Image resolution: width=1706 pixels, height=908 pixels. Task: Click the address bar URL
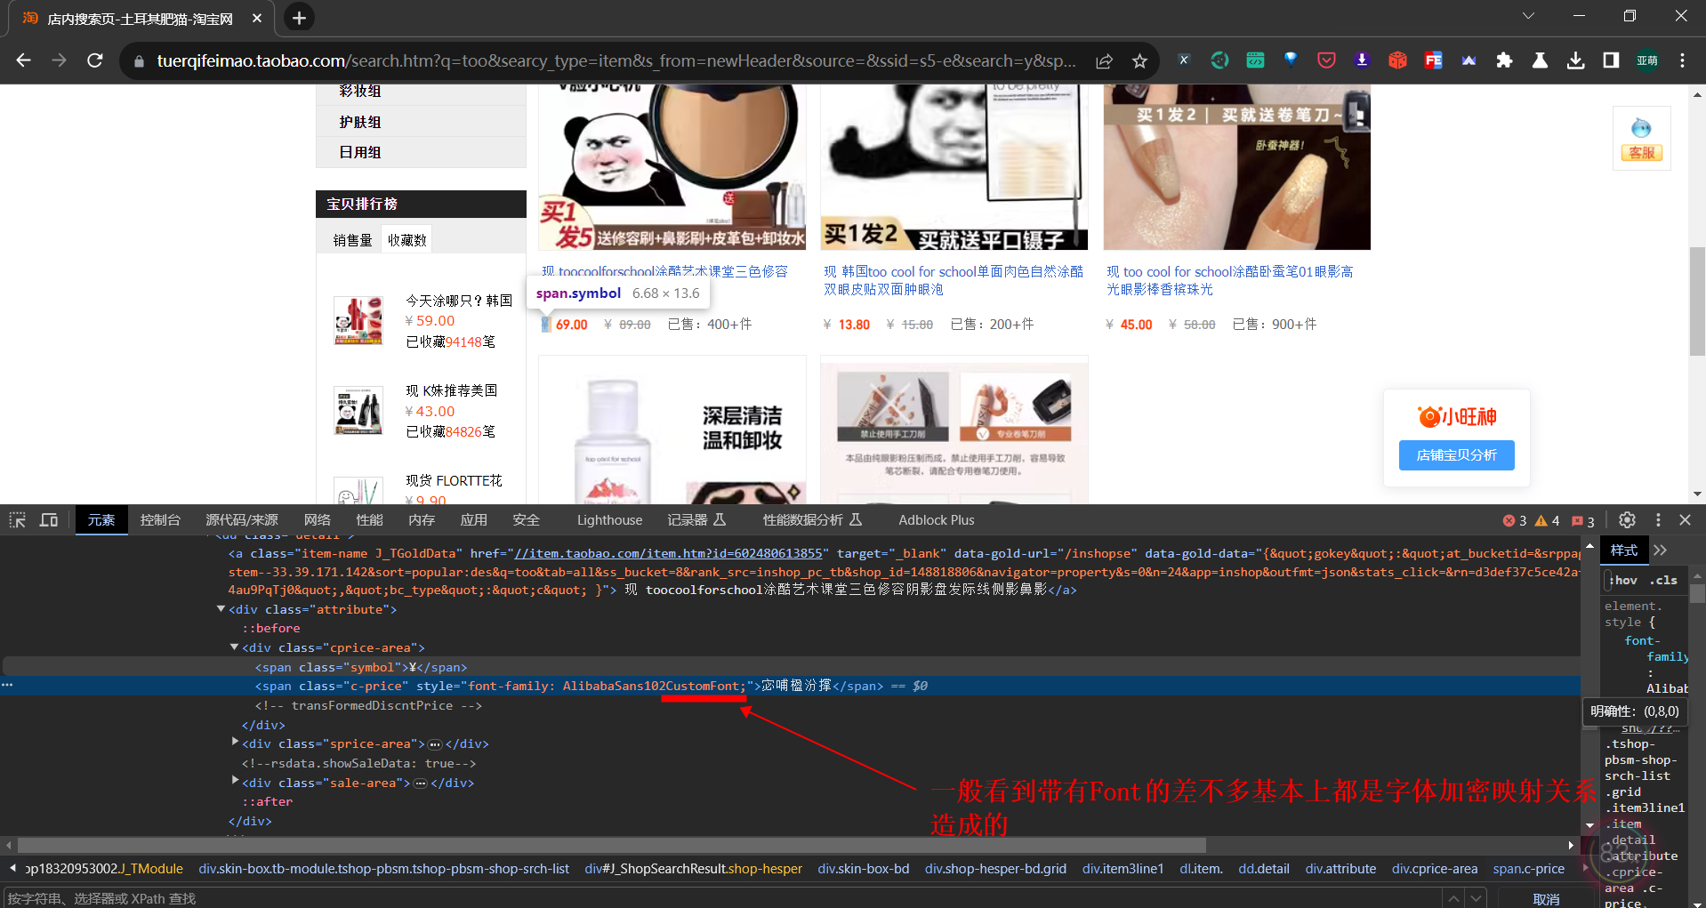[x=616, y=60]
